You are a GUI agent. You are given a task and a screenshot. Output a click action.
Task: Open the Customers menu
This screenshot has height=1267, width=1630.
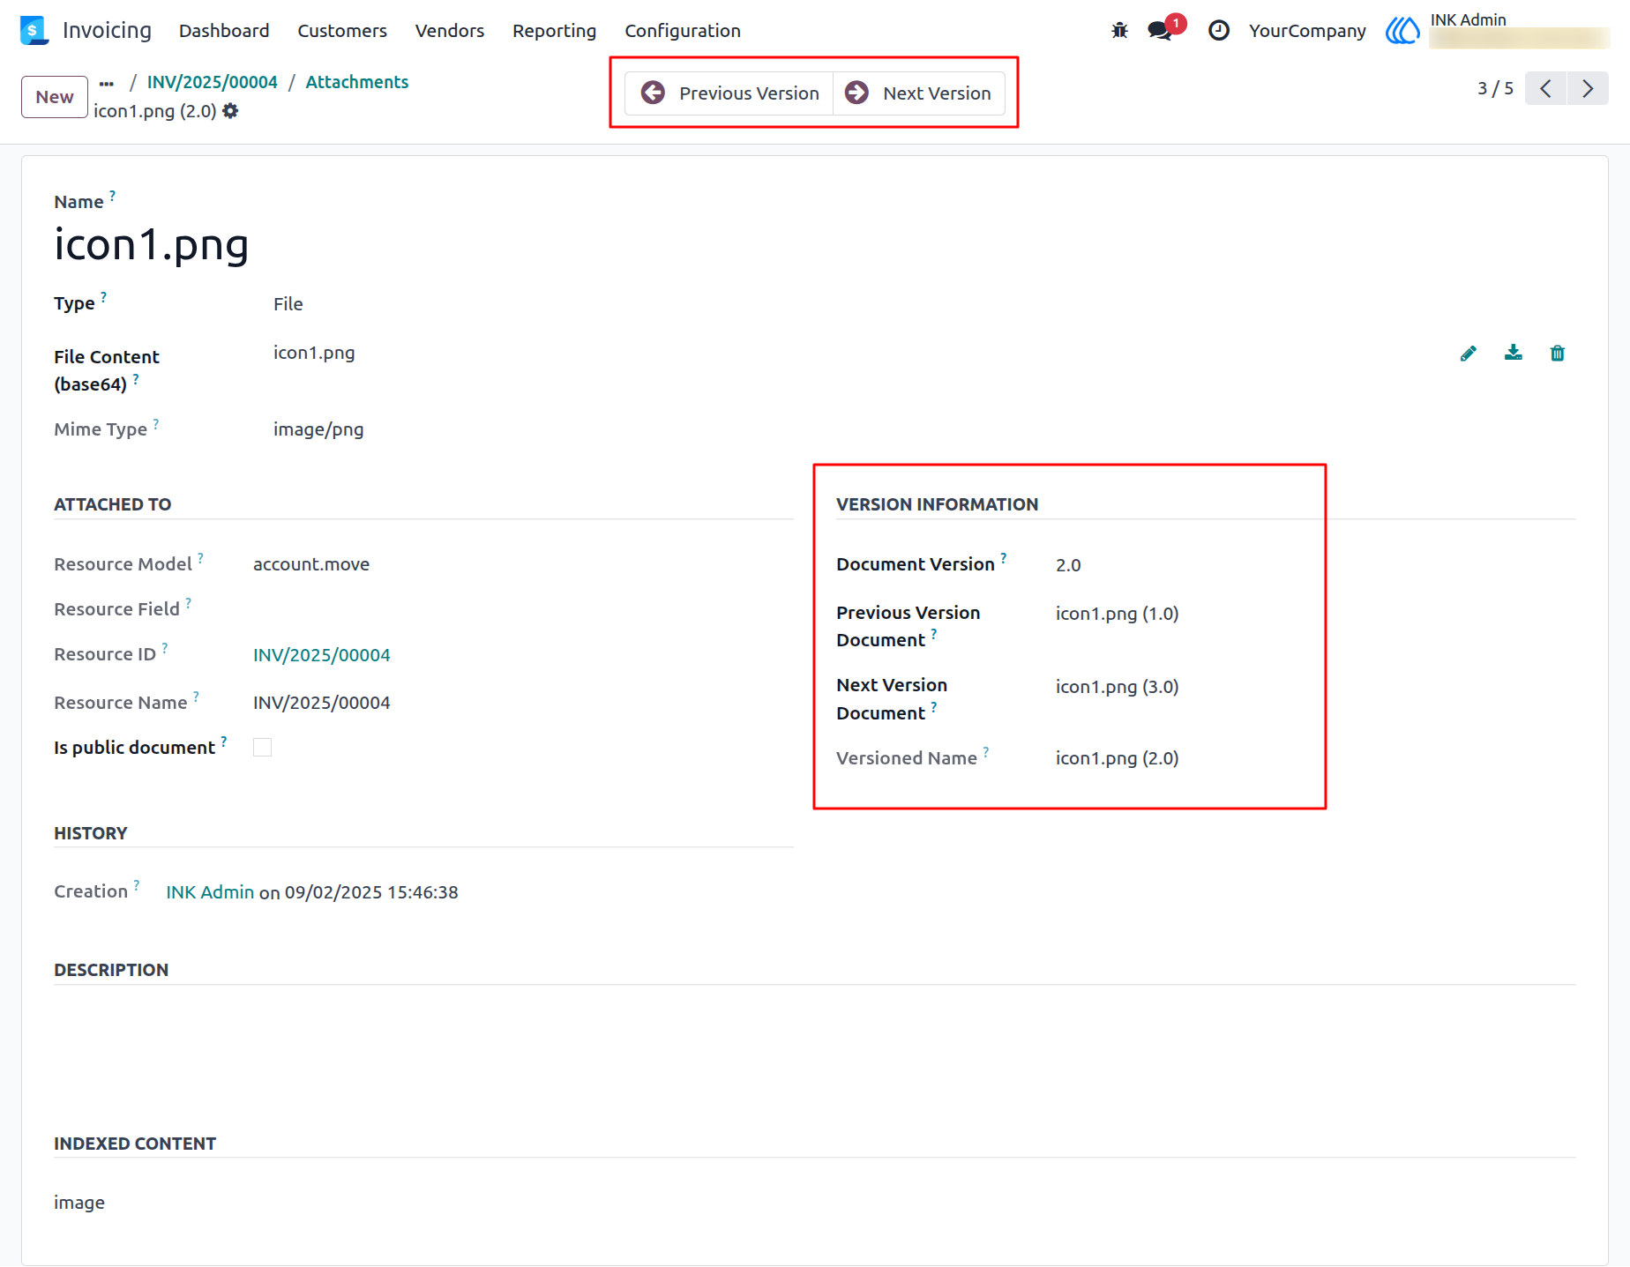pos(342,31)
